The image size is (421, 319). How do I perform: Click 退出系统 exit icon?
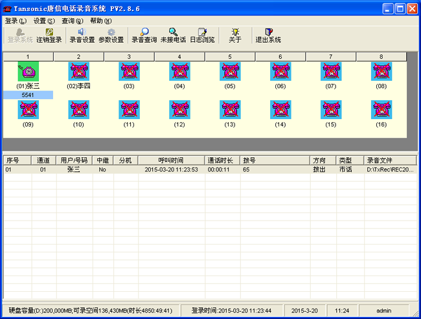[268, 35]
